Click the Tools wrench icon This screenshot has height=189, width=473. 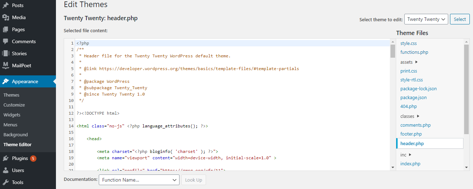tap(6, 182)
